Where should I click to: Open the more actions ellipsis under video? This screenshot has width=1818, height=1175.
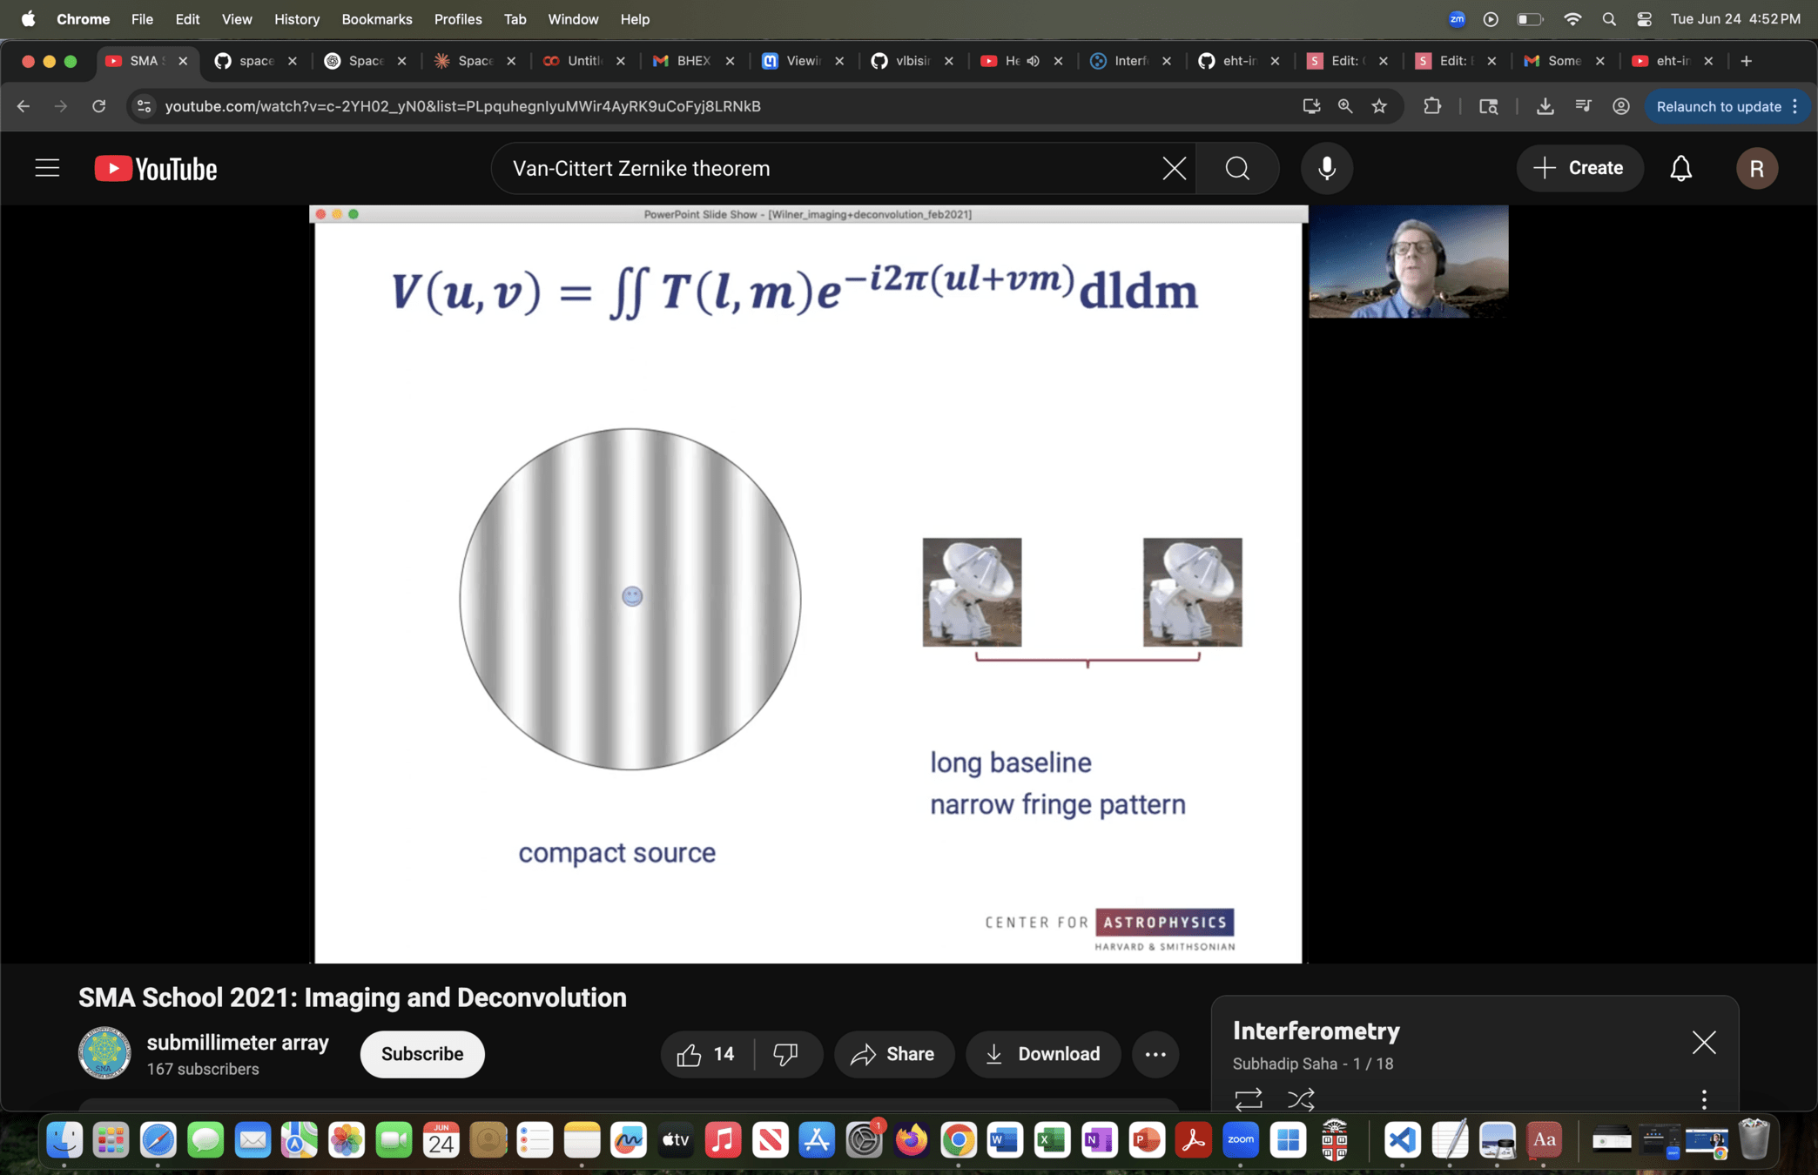point(1155,1054)
